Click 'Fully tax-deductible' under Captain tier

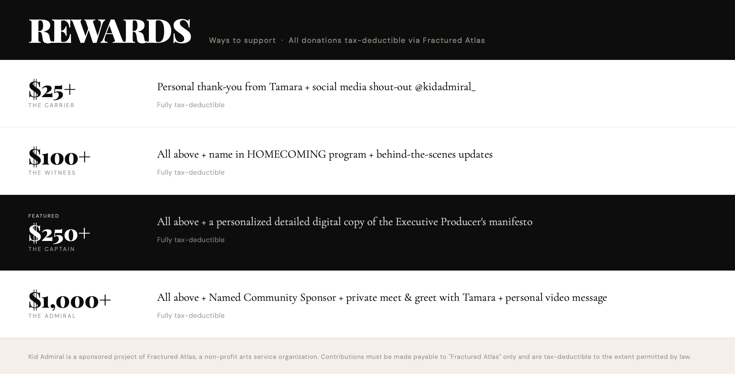point(191,240)
